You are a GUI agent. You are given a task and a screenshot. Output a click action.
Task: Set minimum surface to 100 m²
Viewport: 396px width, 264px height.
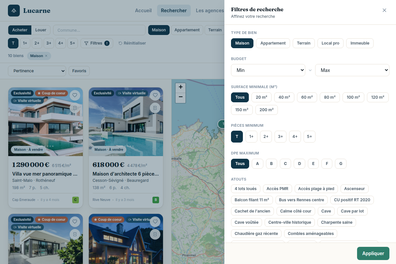point(353,97)
